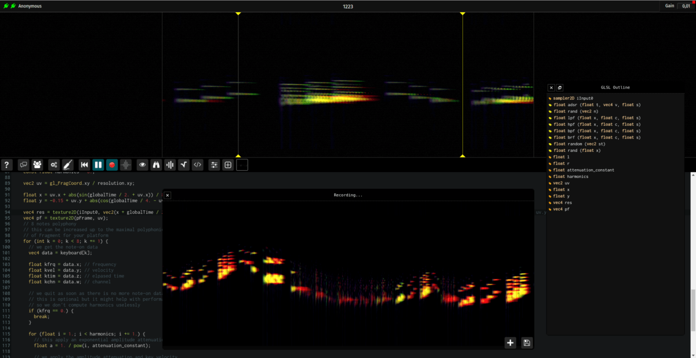Click the waveform icon in the toolbar
This screenshot has width=696, height=358.
click(x=126, y=165)
